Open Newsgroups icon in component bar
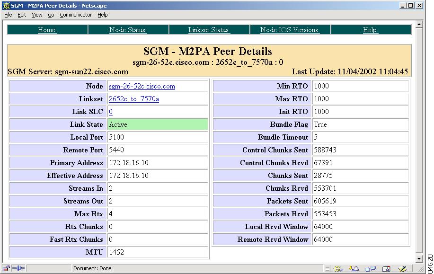434x274 pixels. point(370,268)
